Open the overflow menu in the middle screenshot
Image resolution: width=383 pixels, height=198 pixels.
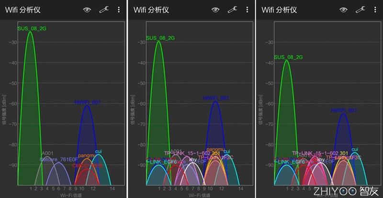click(x=247, y=10)
